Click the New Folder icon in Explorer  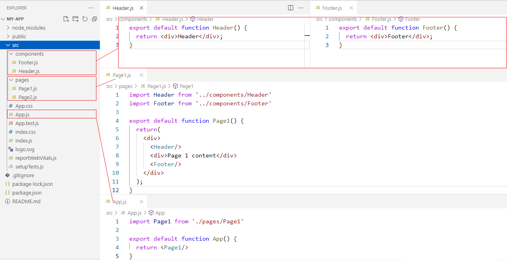(x=75, y=19)
